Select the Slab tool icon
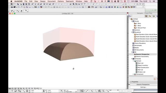Viewport: 166px width, 93px height. pyautogui.click(x=38, y=4)
